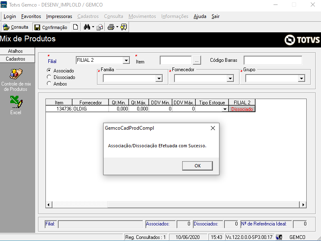Click the Item lookup ellipsis button
The image size is (321, 241).
(197, 61)
